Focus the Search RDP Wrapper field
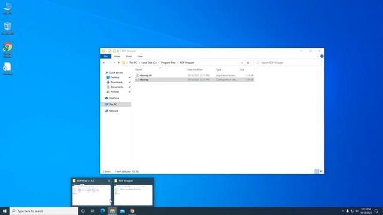The height and width of the screenshot is (215, 383). pos(287,63)
